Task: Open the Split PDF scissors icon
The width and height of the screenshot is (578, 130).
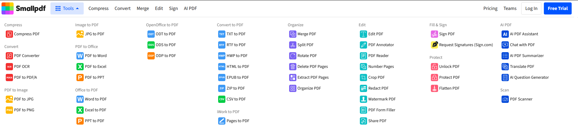Action: (x=292, y=45)
